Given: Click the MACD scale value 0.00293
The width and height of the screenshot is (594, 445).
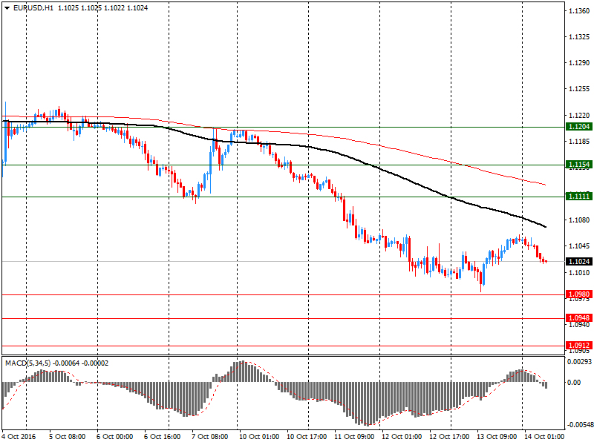Looking at the screenshot, I should [x=579, y=362].
